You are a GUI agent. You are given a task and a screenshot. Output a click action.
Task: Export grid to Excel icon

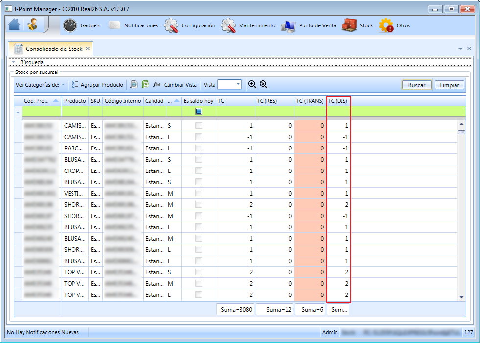145,84
